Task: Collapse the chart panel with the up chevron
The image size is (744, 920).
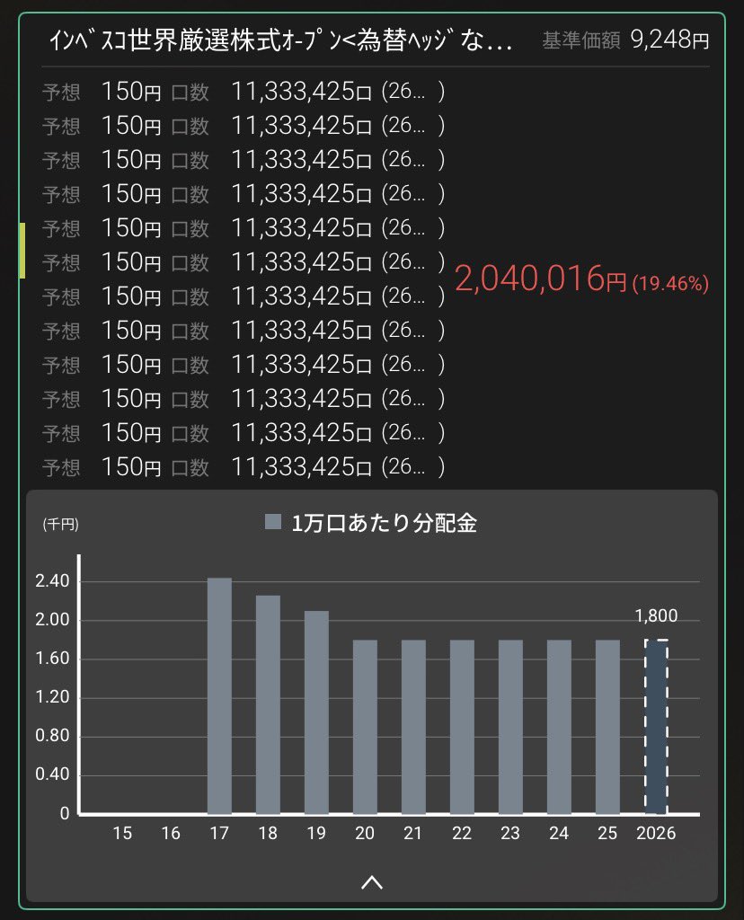Action: click(x=372, y=883)
